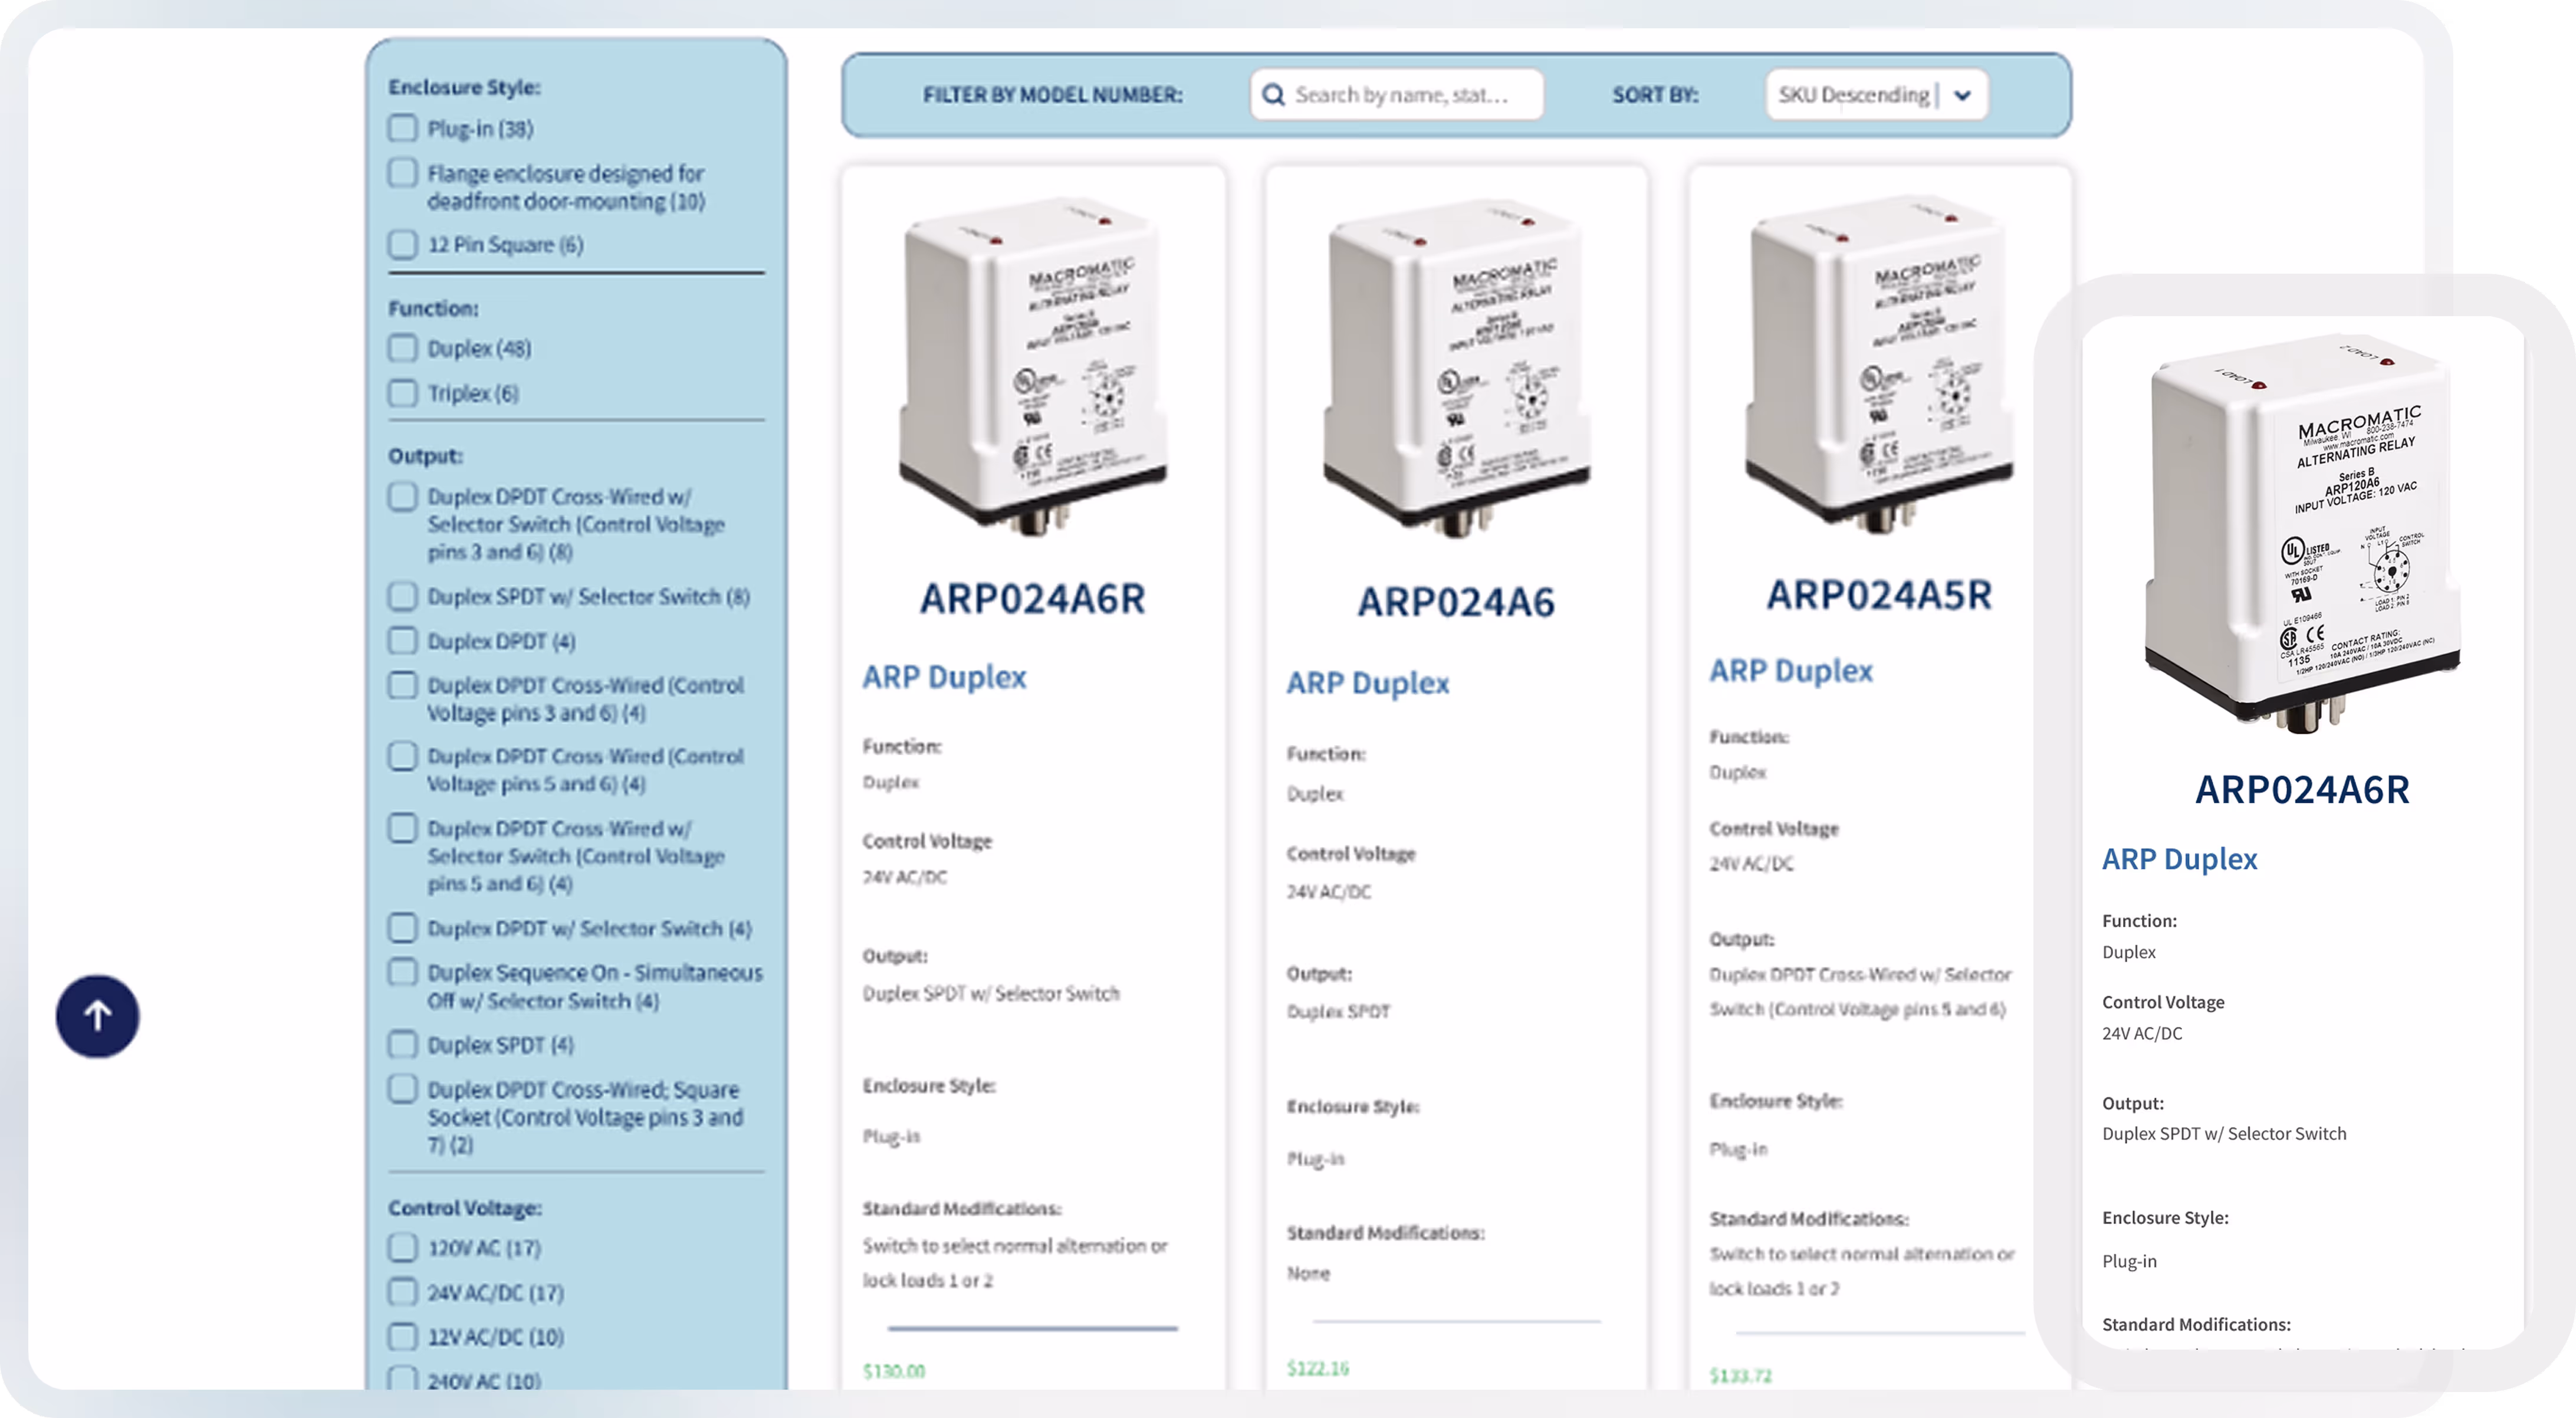
Task: Check Duplex Sequence On - Simultaneous Off filter
Action: coord(402,972)
